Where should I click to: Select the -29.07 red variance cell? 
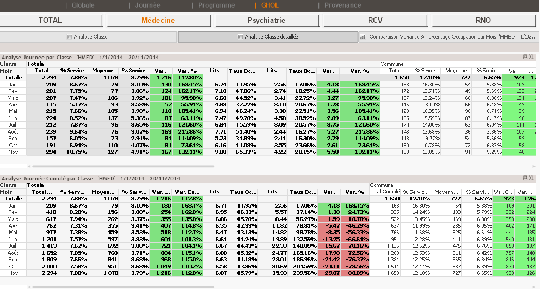coord(329,273)
